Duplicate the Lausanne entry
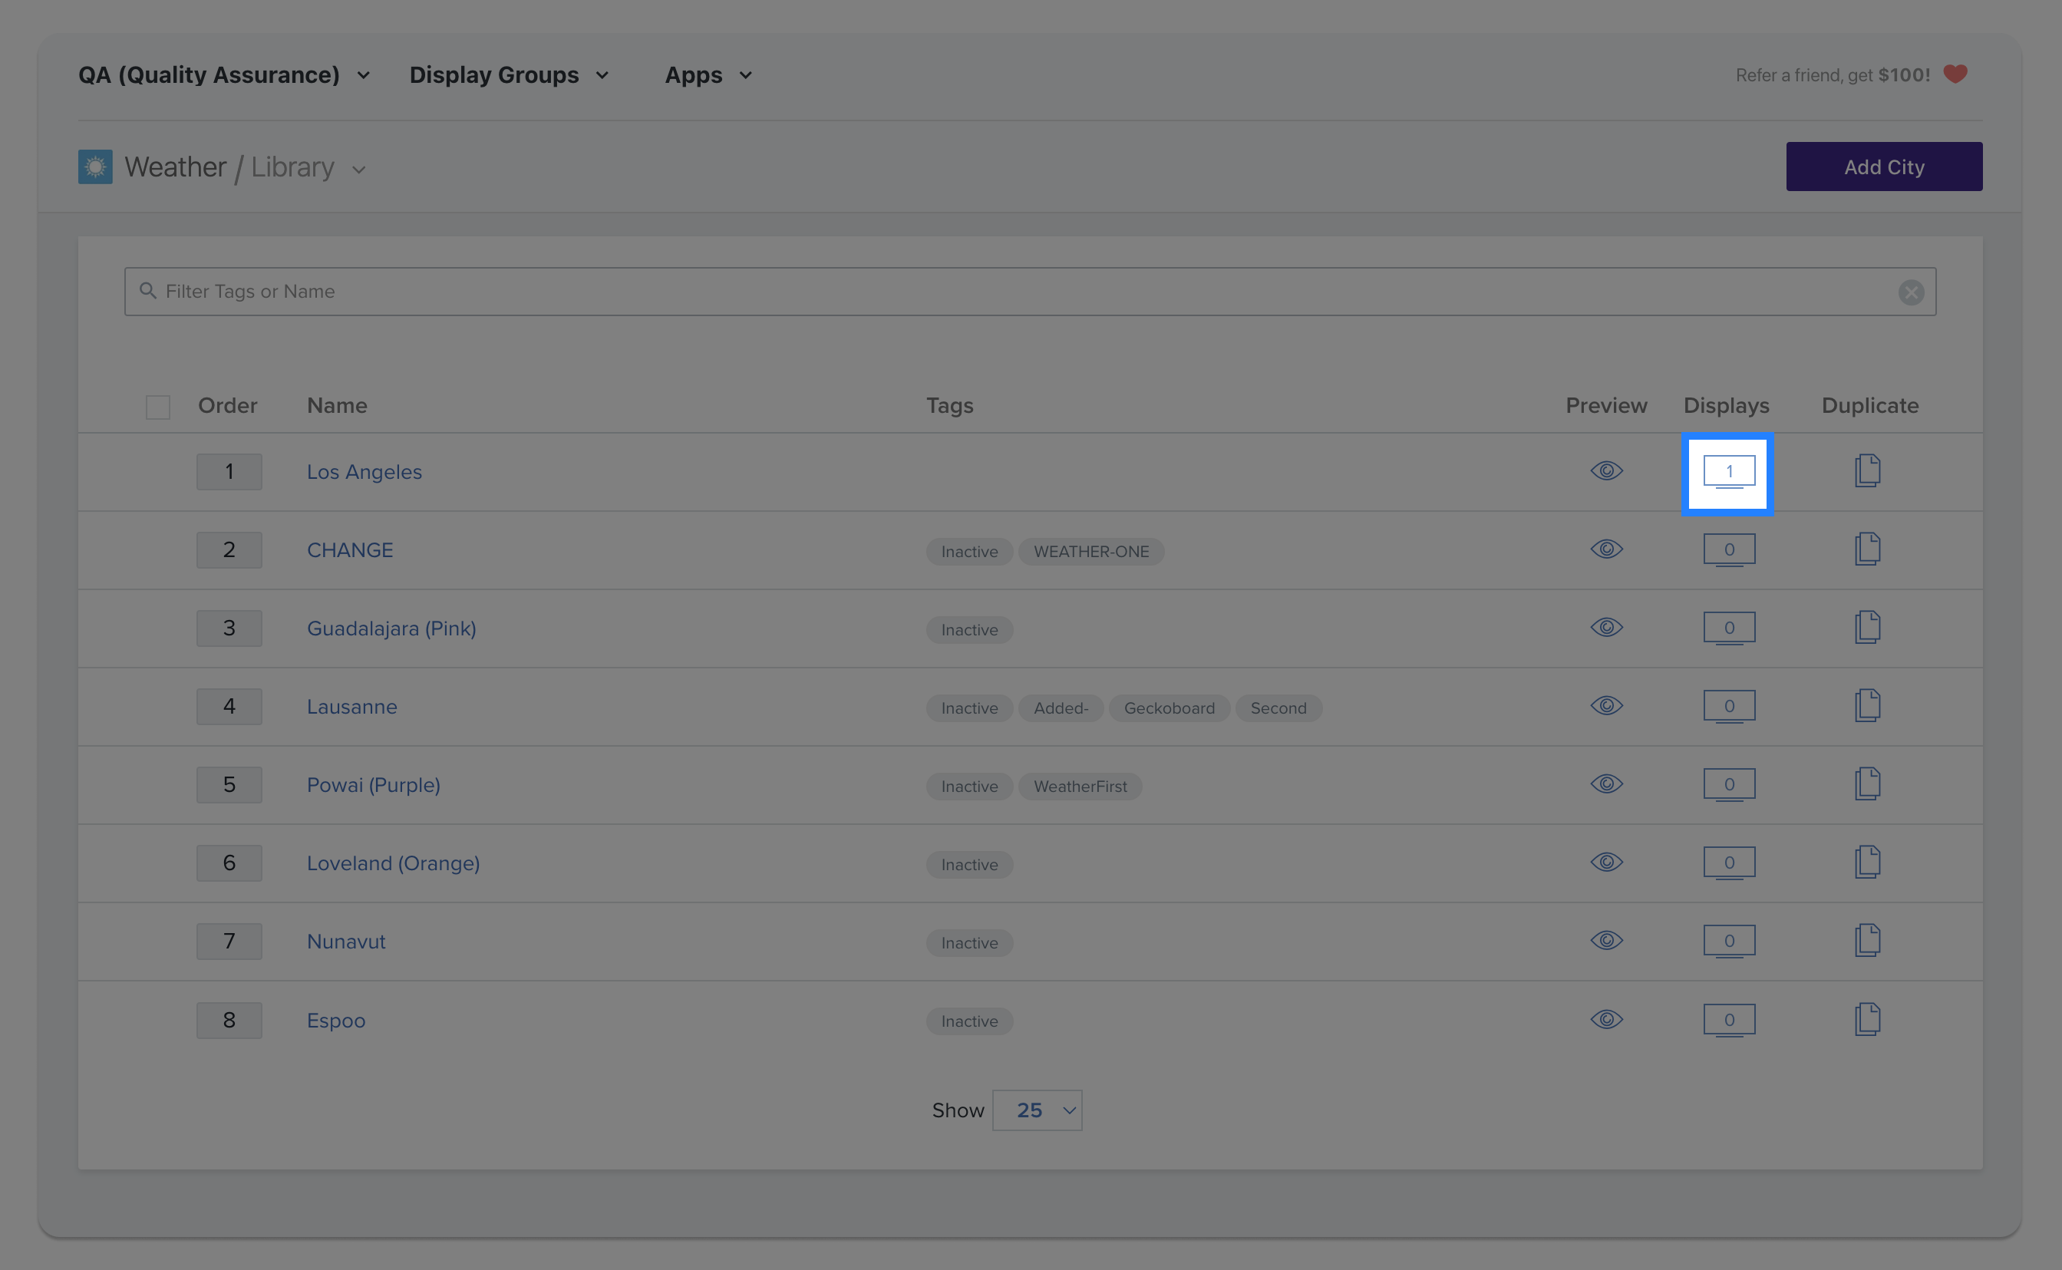This screenshot has width=2062, height=1270. pos(1867,704)
